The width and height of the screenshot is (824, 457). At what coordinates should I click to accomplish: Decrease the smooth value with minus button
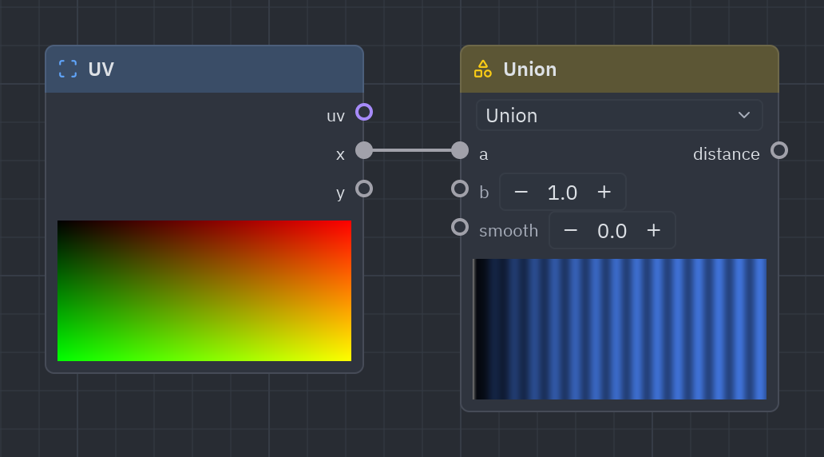(x=570, y=230)
